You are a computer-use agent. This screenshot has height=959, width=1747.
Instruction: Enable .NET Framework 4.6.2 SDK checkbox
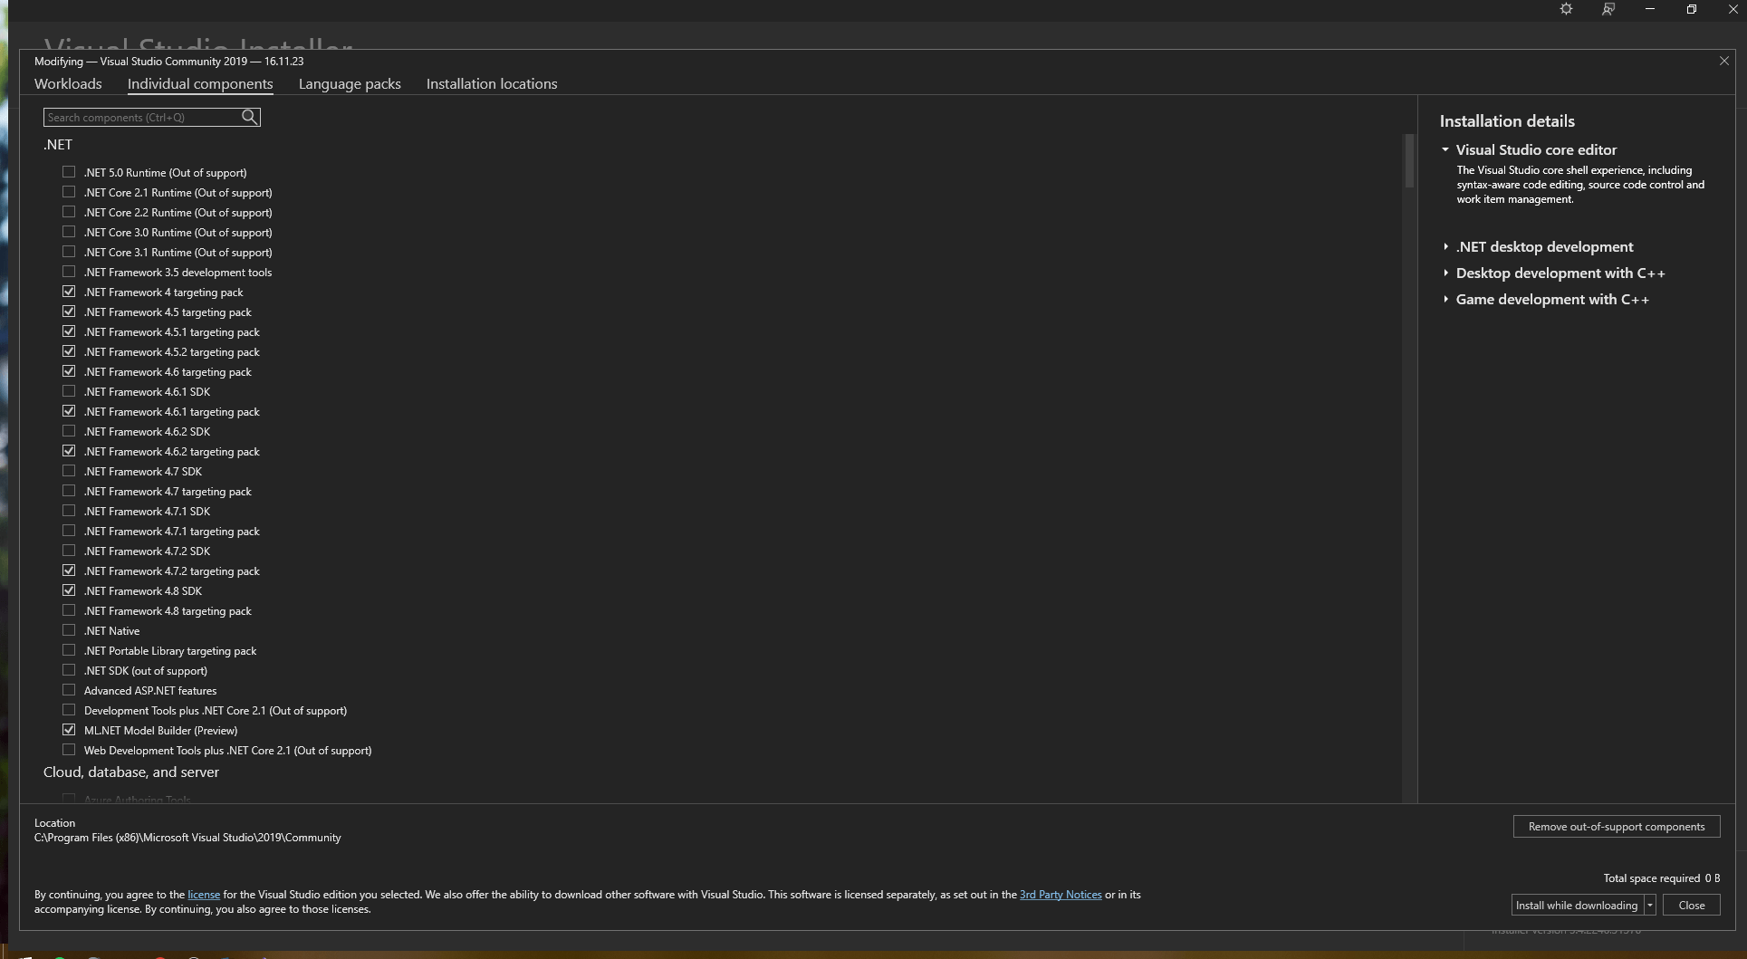(x=69, y=431)
